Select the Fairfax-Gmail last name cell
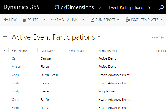The image size is (166, 112). point(50,75)
